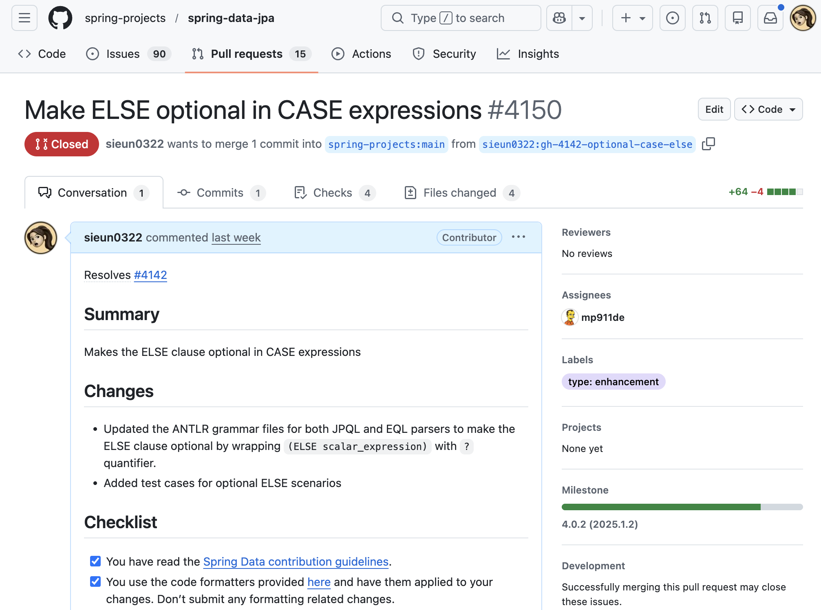Focus the Type to search field
The image size is (821, 610).
[x=461, y=18]
